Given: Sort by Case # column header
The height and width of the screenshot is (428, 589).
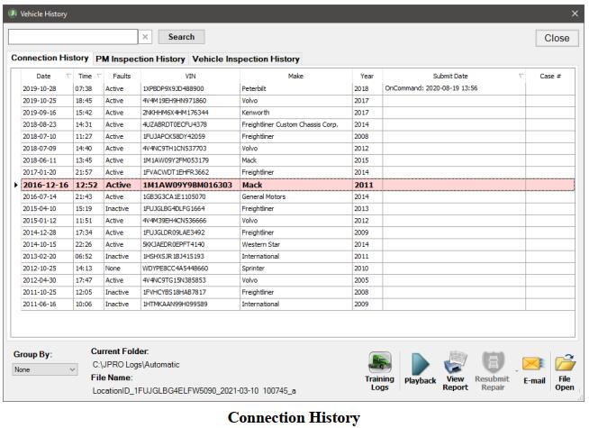Looking at the screenshot, I should point(550,76).
